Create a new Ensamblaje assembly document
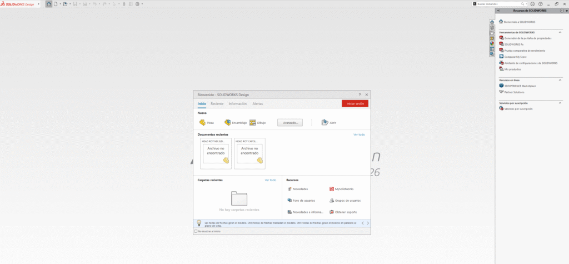The width and height of the screenshot is (569, 264). pos(236,123)
